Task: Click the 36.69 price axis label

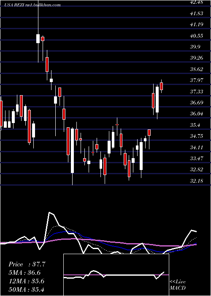Action: (197, 103)
